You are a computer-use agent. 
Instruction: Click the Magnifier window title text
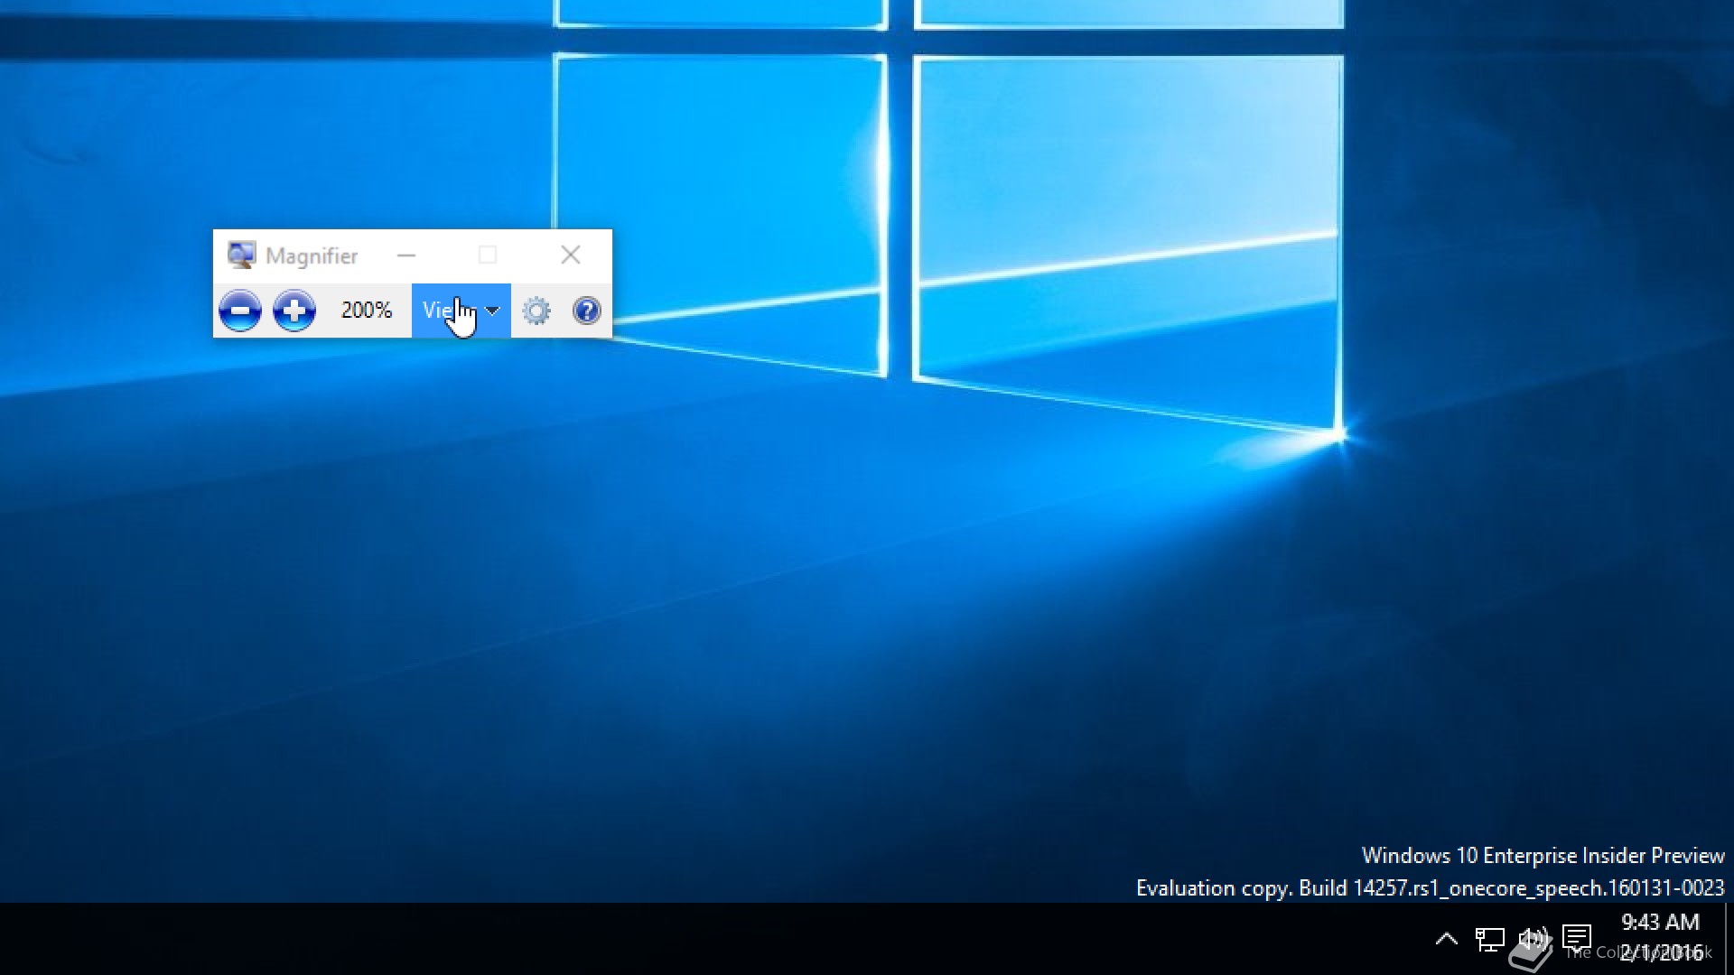click(x=312, y=256)
